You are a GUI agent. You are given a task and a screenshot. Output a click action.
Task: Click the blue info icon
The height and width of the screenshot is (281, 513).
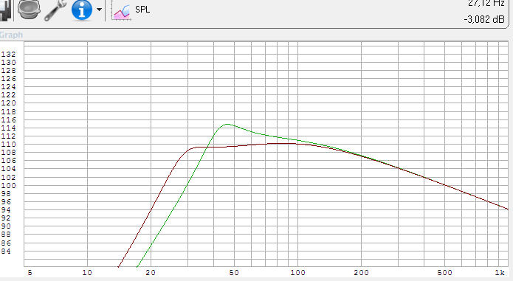(82, 10)
